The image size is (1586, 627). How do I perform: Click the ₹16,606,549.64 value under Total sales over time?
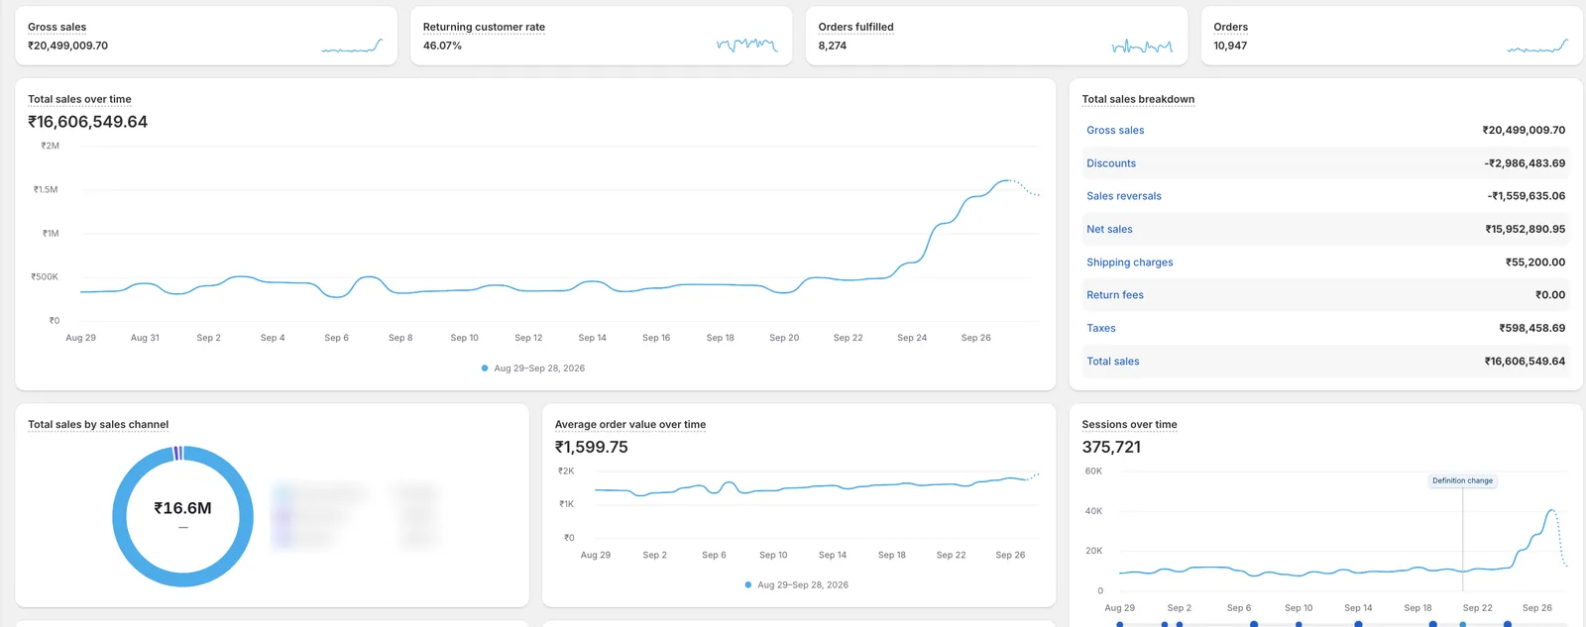tap(87, 122)
